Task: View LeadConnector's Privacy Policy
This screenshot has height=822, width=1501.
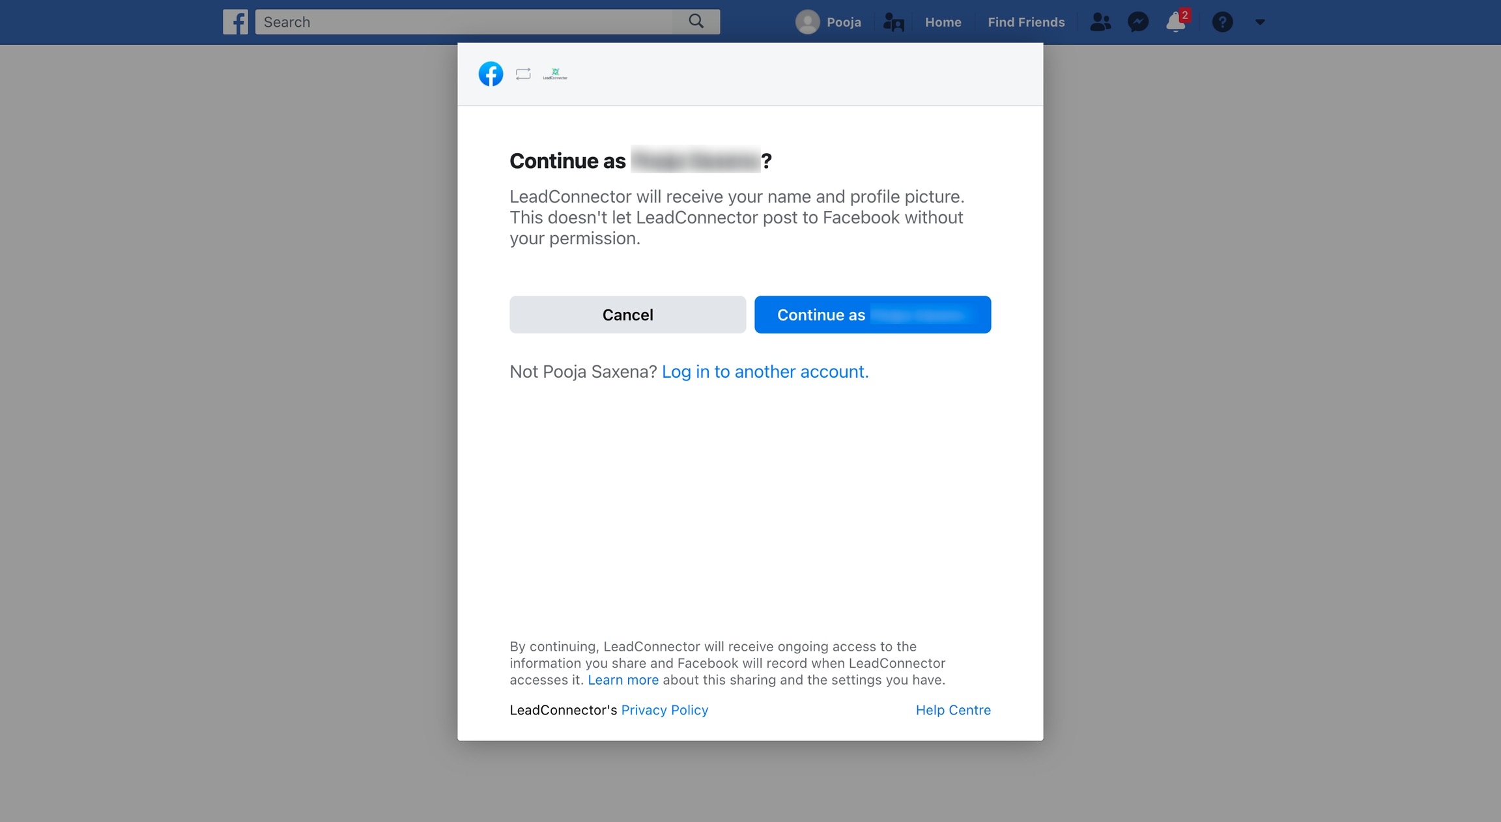Action: pos(664,710)
